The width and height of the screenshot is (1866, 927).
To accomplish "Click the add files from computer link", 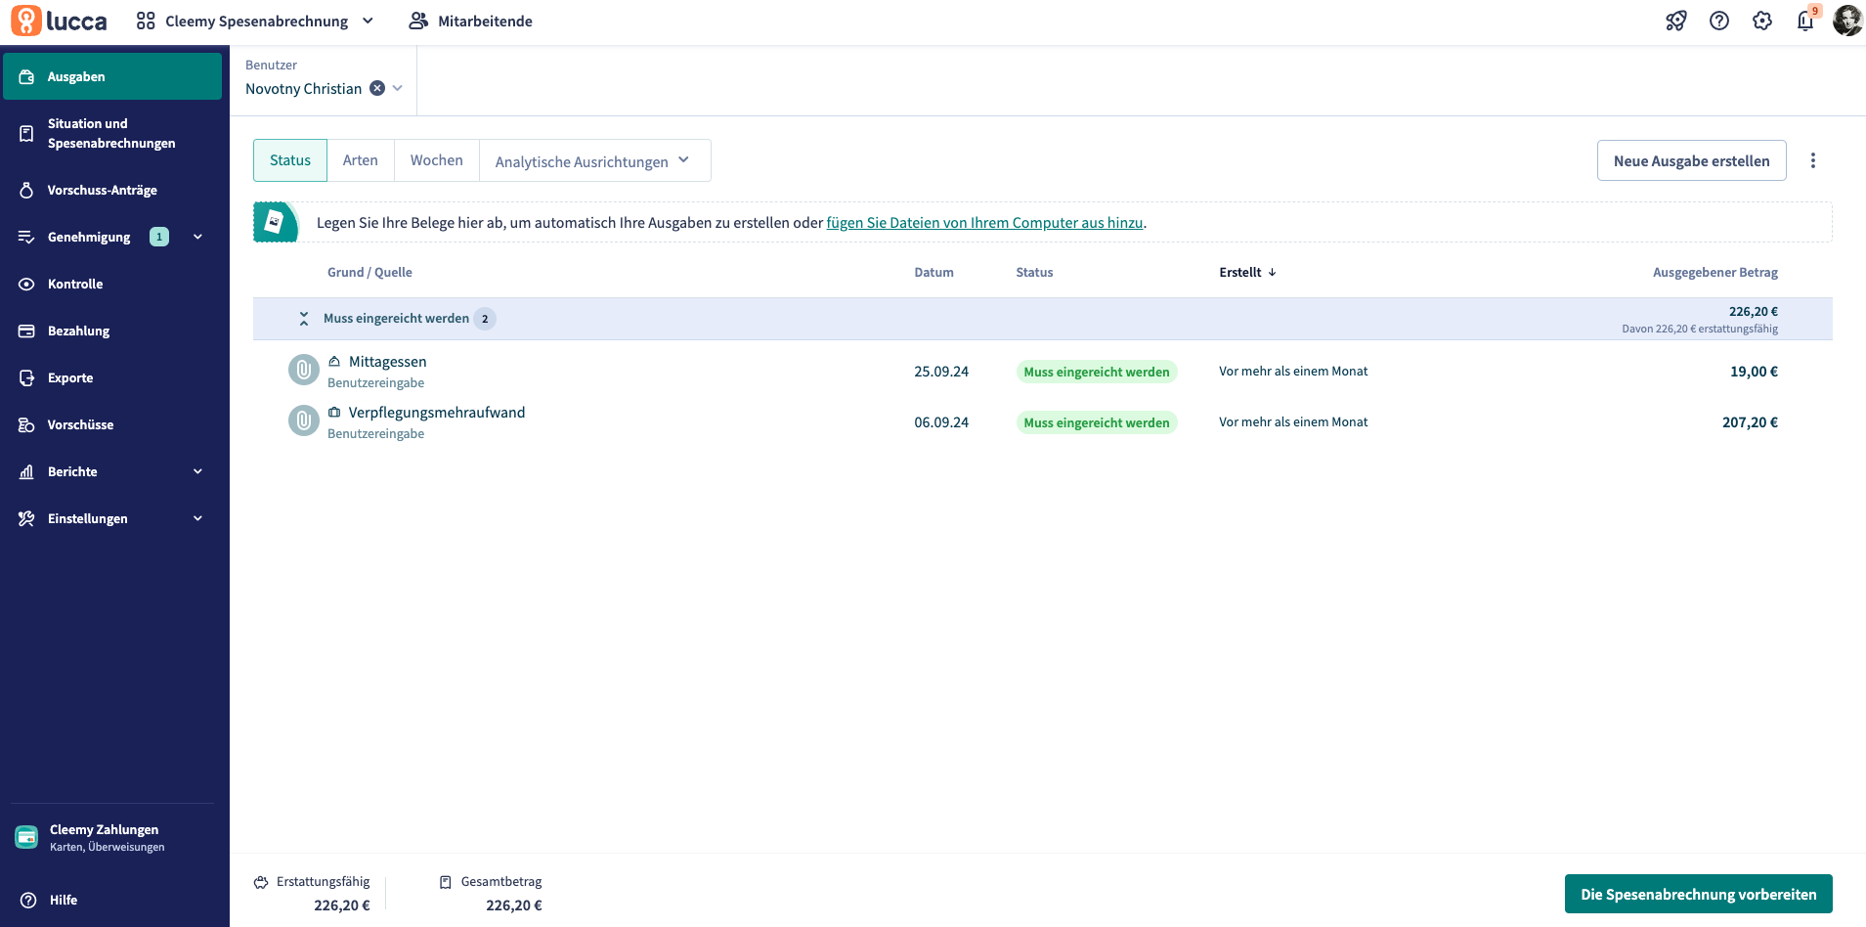I will point(984,223).
